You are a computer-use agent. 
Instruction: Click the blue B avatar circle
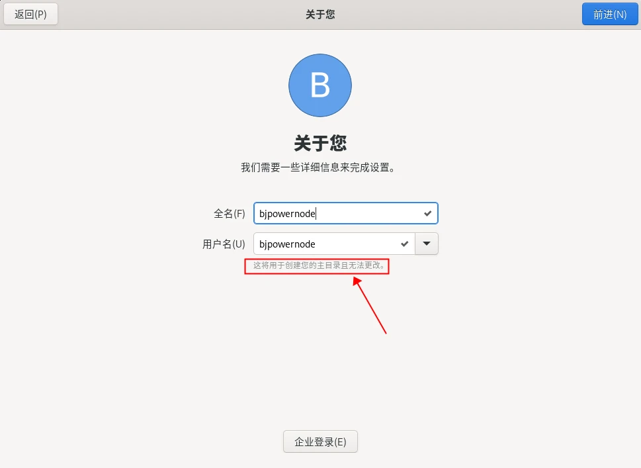click(x=320, y=85)
